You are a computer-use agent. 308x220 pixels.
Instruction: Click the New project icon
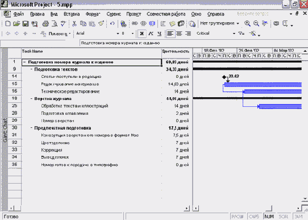point(7,24)
